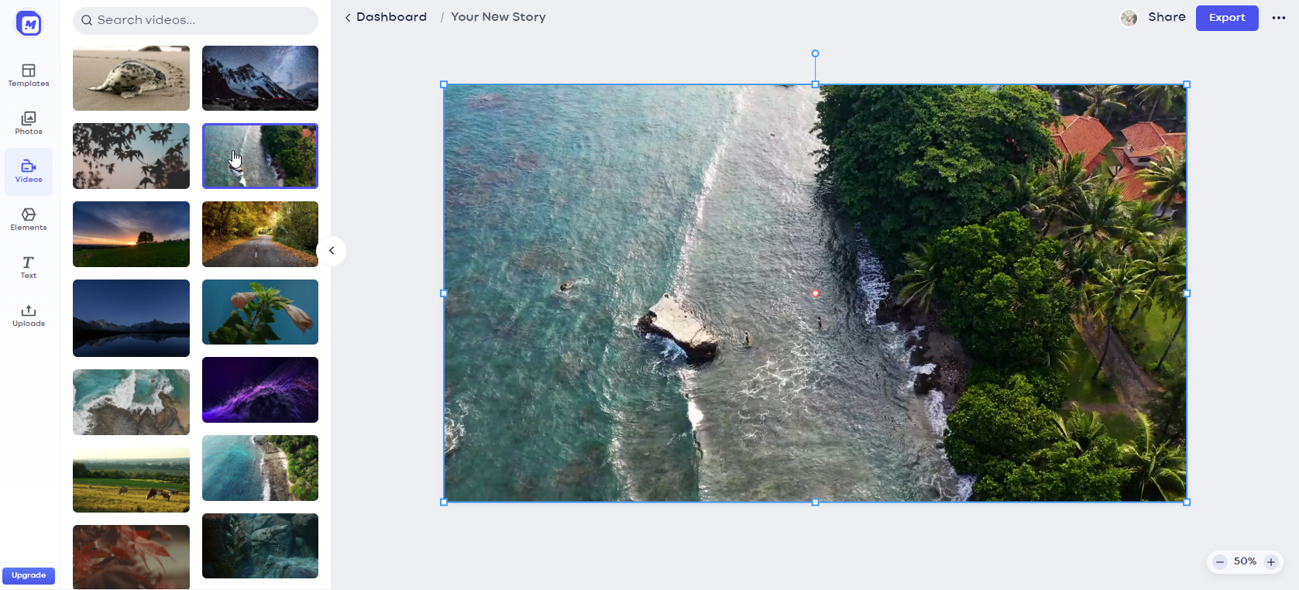Select the red leaves video

(131, 557)
